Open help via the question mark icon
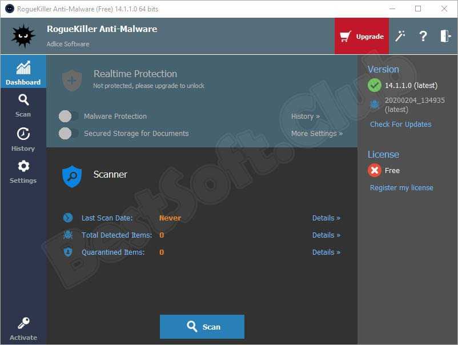 (423, 36)
